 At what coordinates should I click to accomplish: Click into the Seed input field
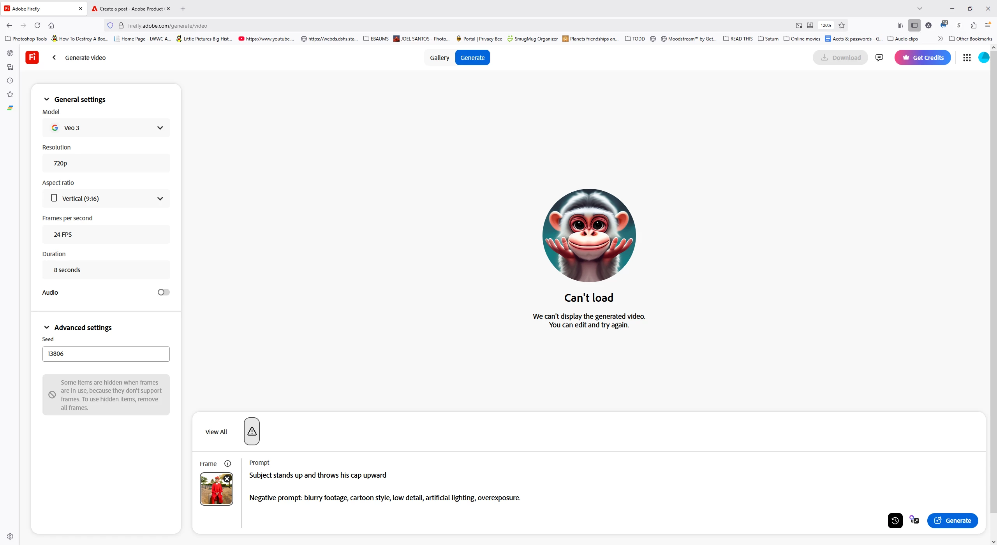click(x=106, y=354)
